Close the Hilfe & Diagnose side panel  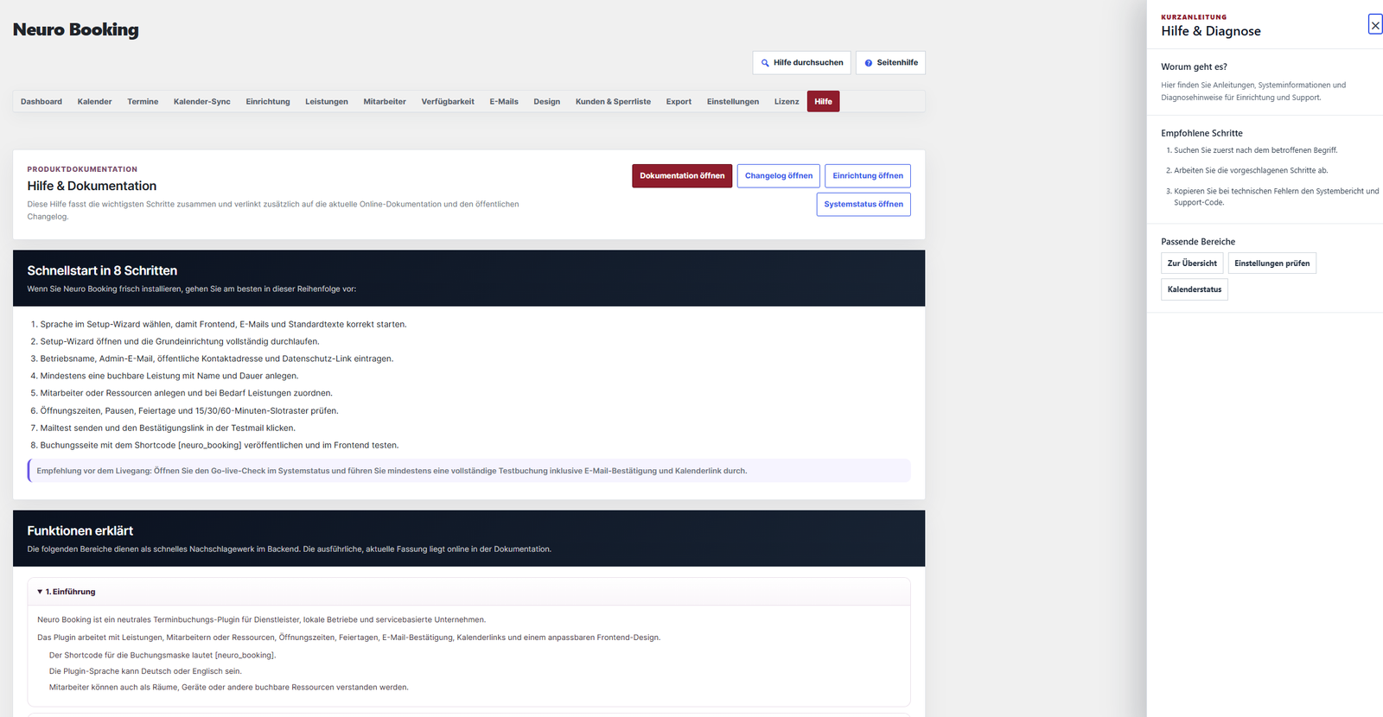tap(1375, 25)
